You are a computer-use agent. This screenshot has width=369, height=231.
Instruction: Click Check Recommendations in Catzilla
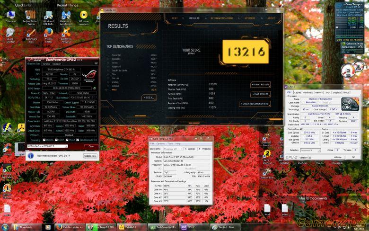pyautogui.click(x=255, y=104)
